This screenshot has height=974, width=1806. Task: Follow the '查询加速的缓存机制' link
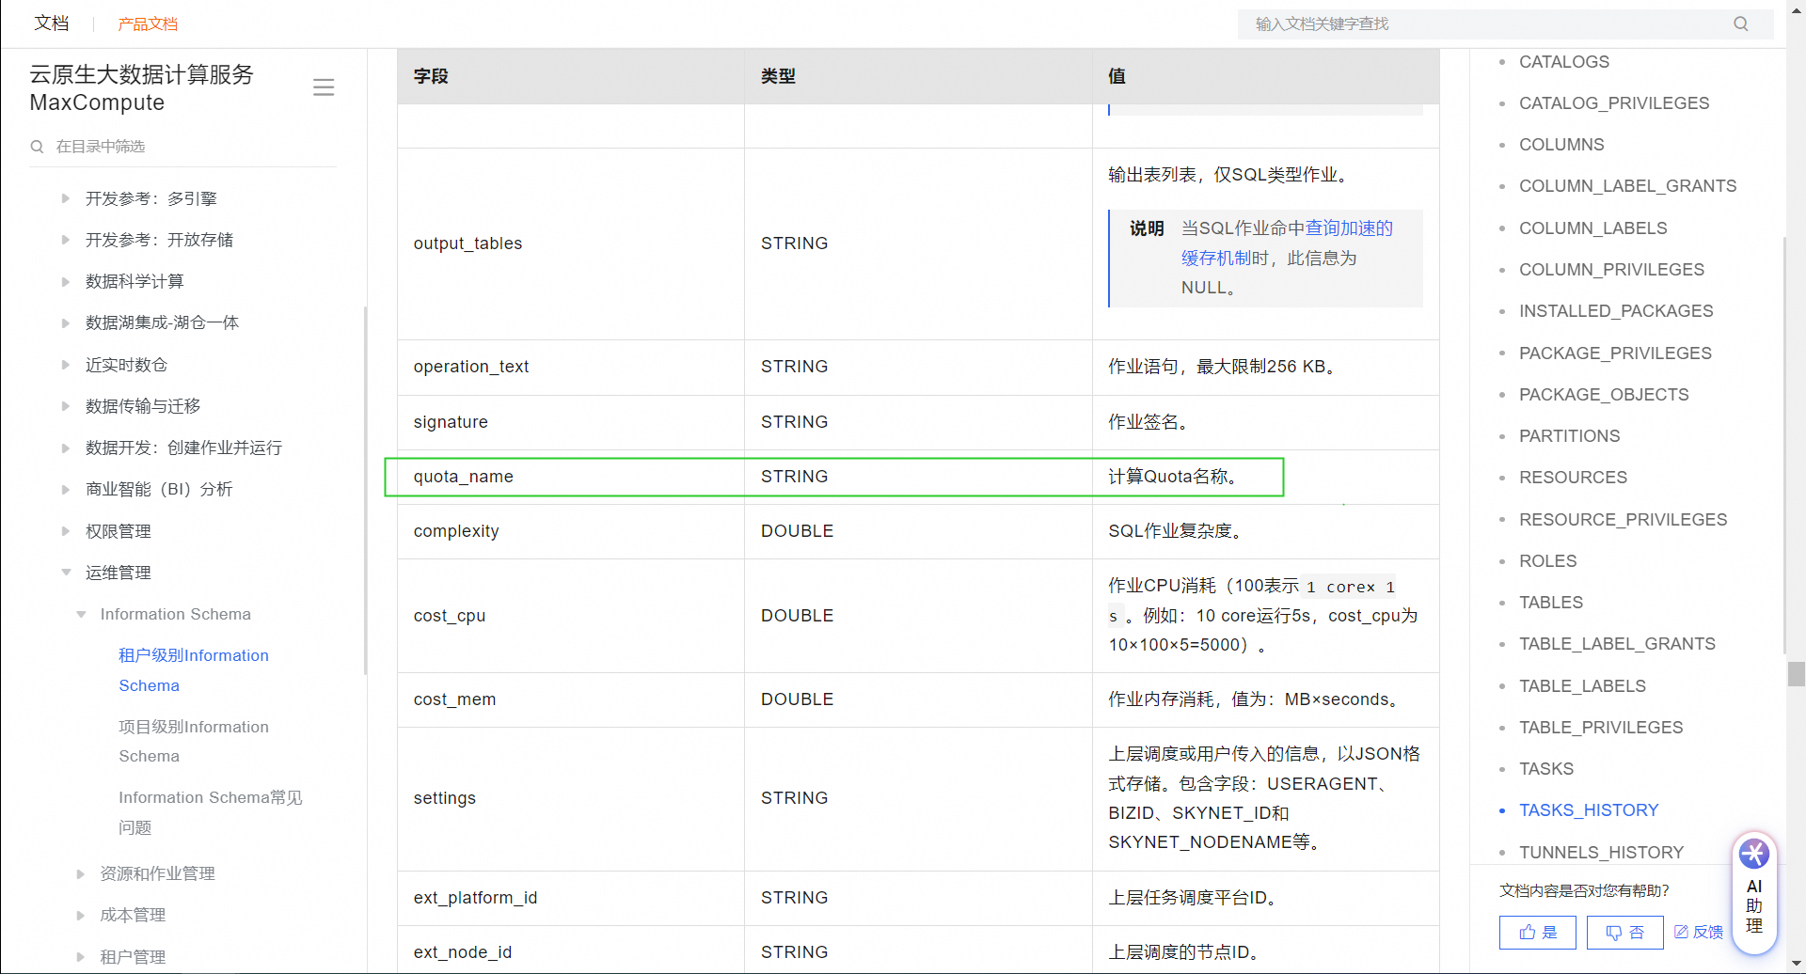coord(1287,243)
